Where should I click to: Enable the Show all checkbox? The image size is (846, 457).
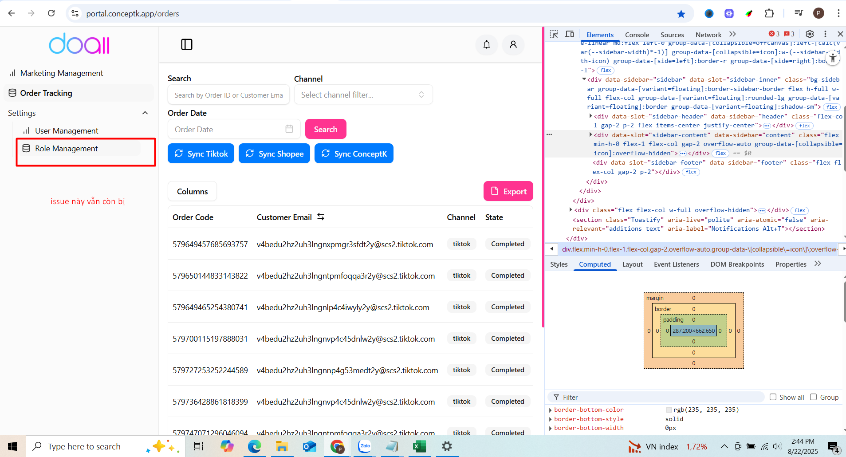tap(773, 397)
